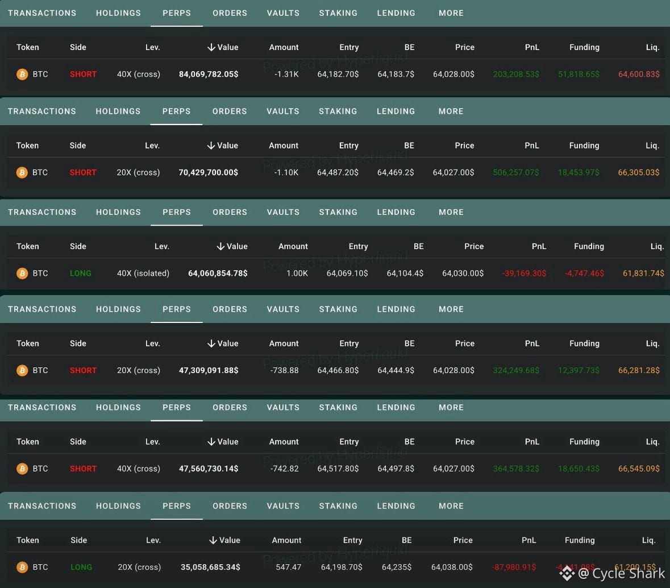670x588 pixels.
Task: Click the 547.47 amount cell
Action: tap(289, 567)
